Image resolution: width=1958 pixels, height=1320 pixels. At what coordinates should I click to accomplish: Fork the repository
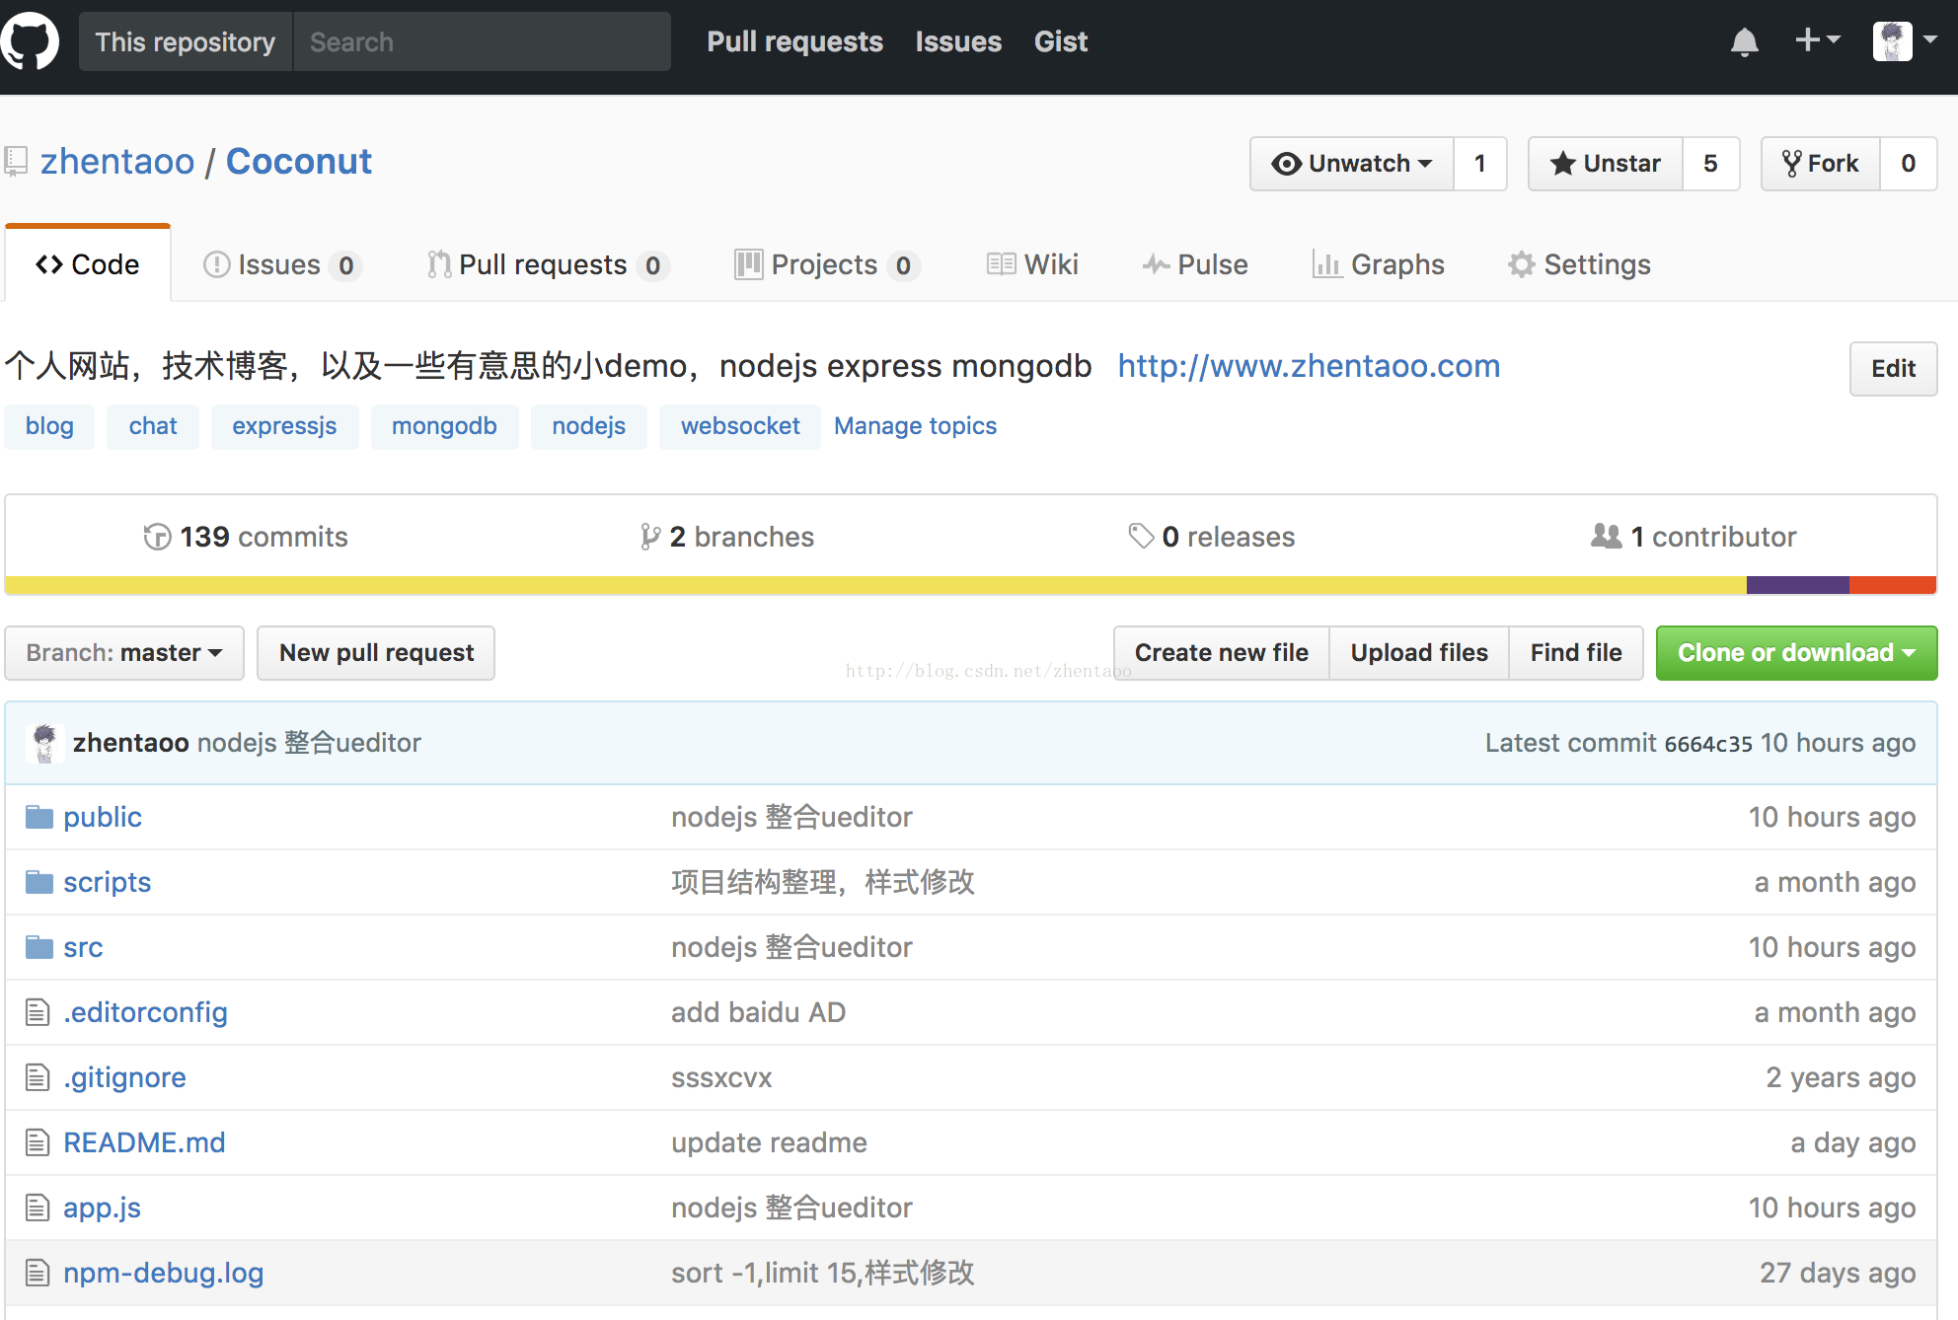pyautogui.click(x=1821, y=164)
